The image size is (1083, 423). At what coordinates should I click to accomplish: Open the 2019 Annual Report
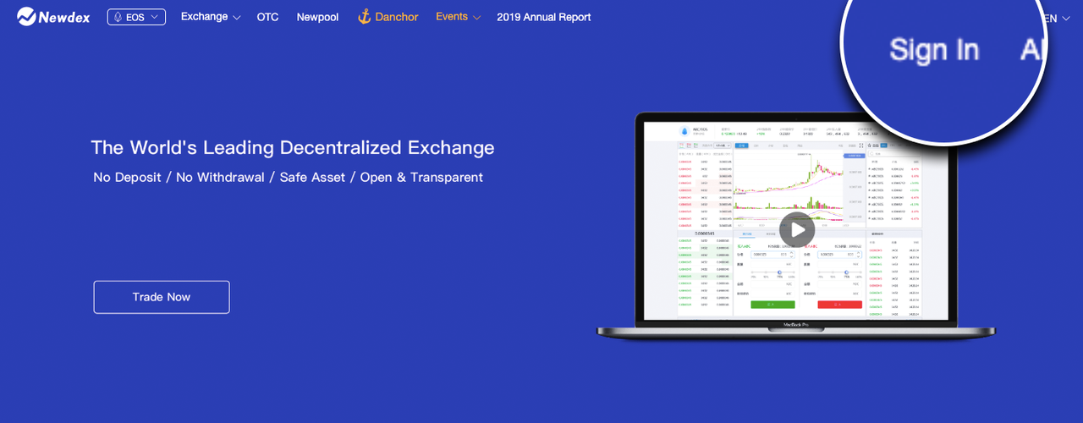click(x=544, y=17)
